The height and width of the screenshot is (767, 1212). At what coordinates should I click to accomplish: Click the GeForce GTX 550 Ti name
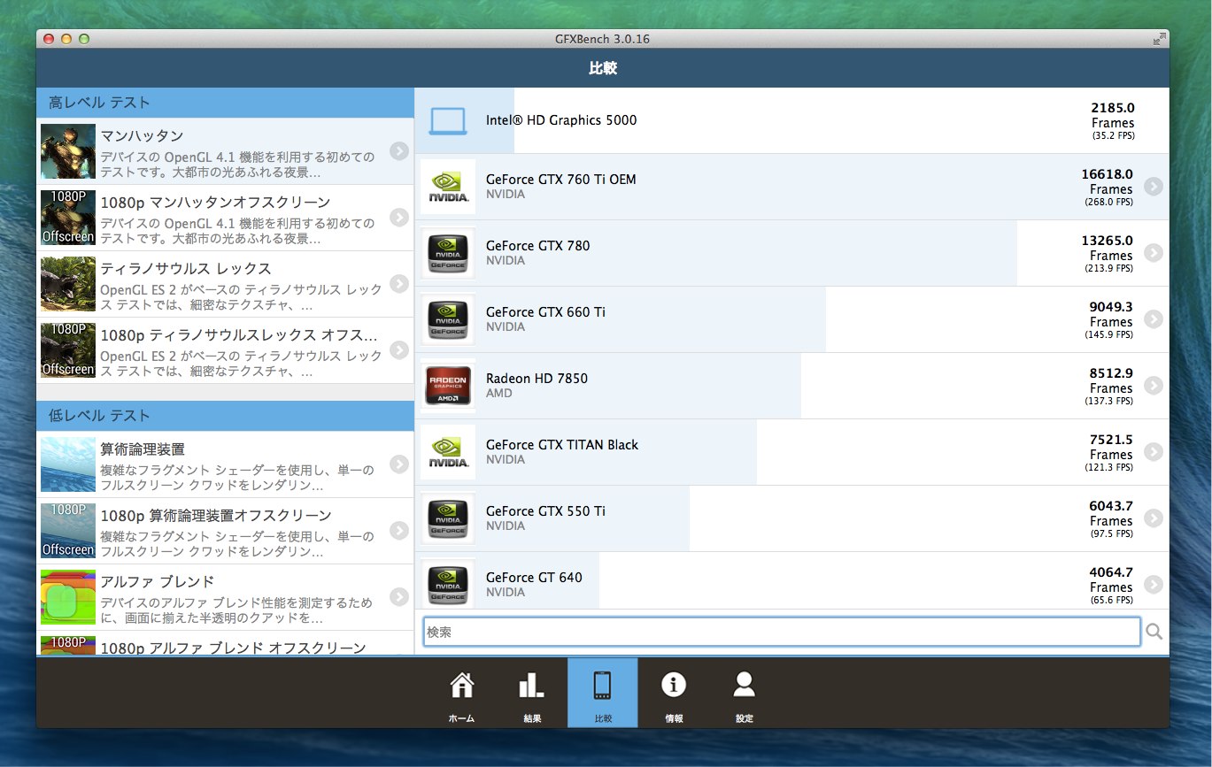(x=546, y=511)
